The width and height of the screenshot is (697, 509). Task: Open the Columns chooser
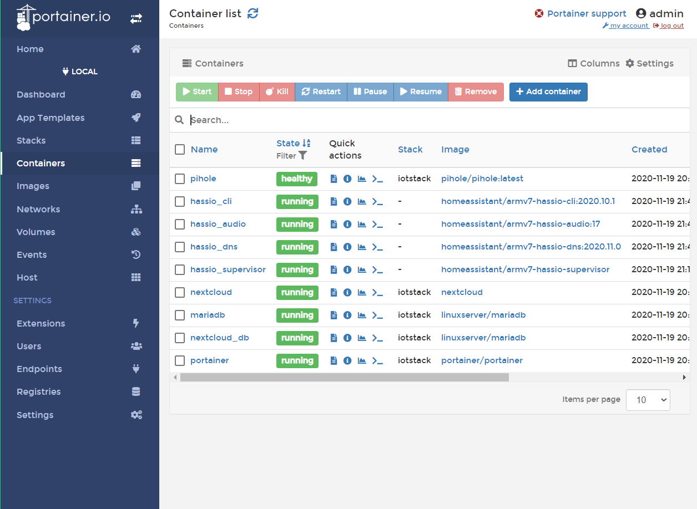[594, 63]
